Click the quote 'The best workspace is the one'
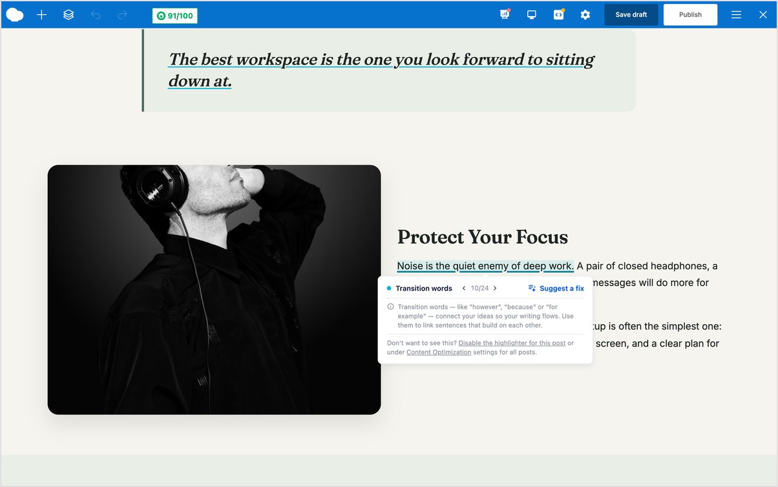Viewport: 778px width, 487px height. pos(381,70)
